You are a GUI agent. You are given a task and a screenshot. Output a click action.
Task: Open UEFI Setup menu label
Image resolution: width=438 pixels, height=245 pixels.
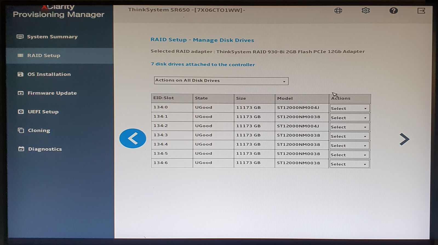point(43,112)
